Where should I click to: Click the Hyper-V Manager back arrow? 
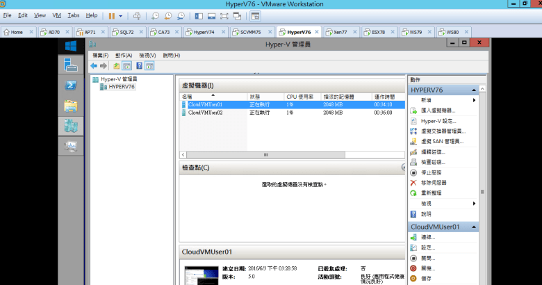(94, 66)
